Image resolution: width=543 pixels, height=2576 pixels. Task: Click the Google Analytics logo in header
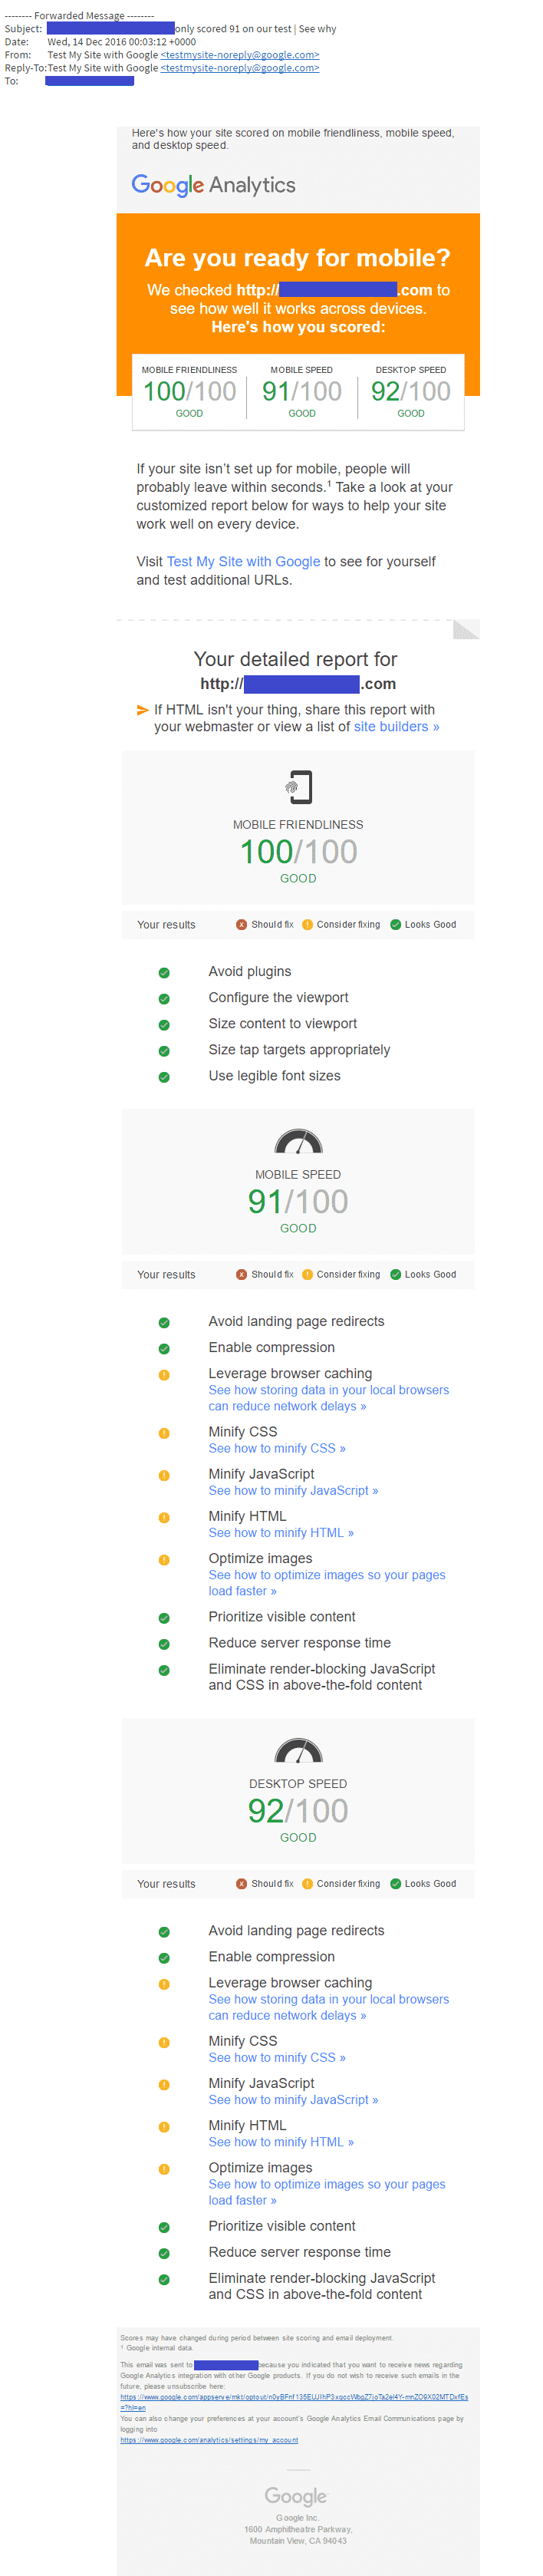pyautogui.click(x=213, y=185)
